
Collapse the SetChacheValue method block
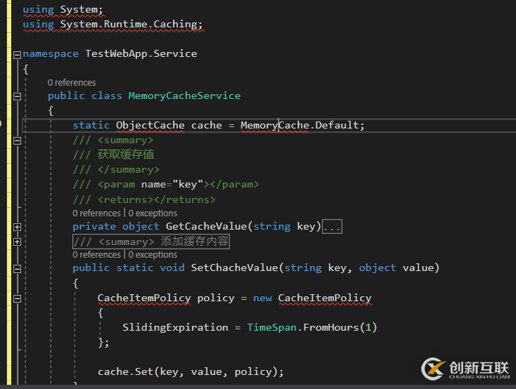(x=18, y=269)
